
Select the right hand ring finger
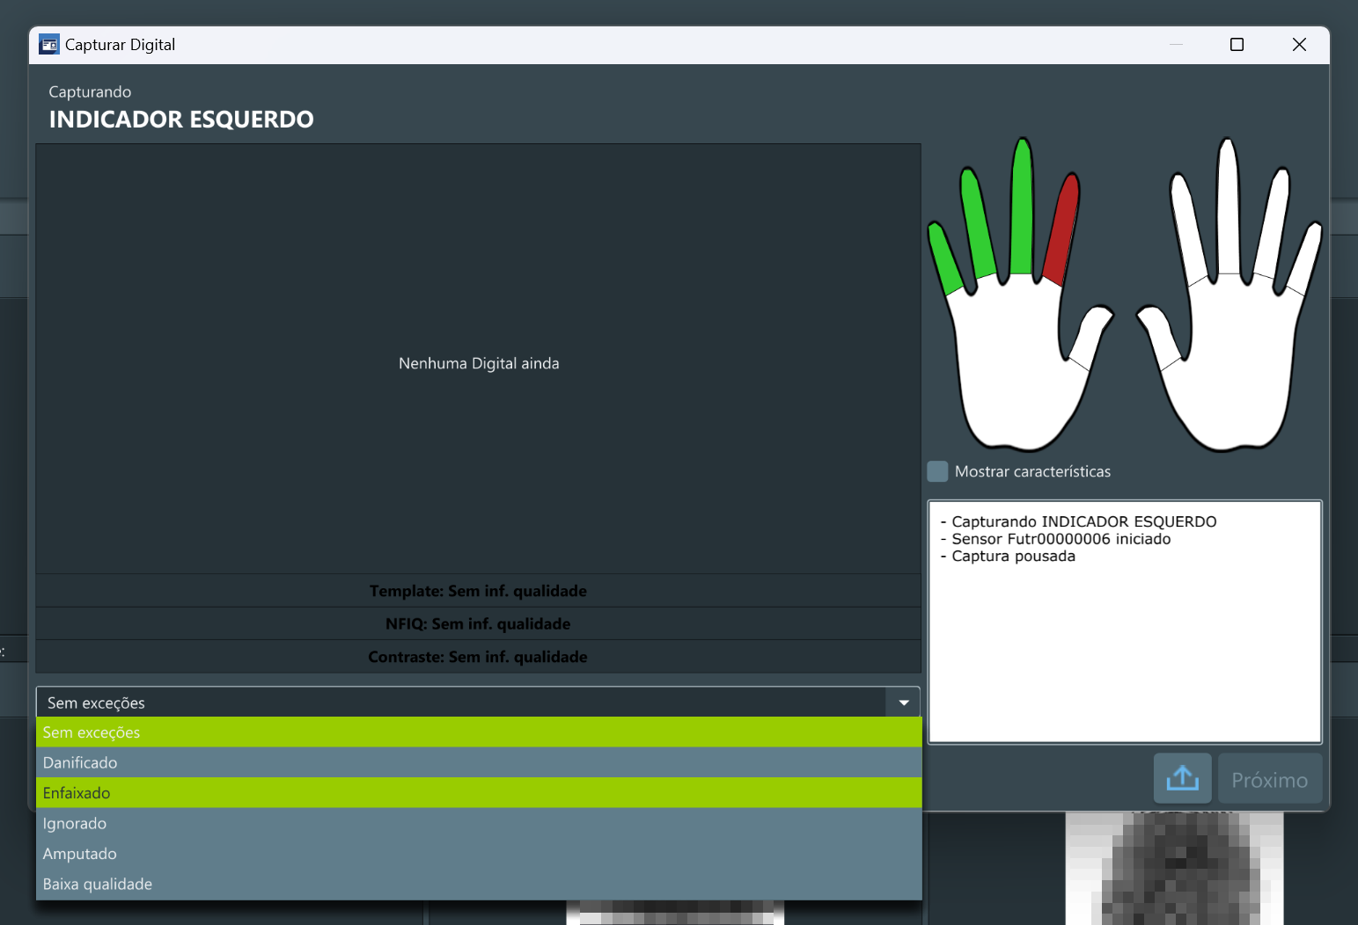(1273, 224)
